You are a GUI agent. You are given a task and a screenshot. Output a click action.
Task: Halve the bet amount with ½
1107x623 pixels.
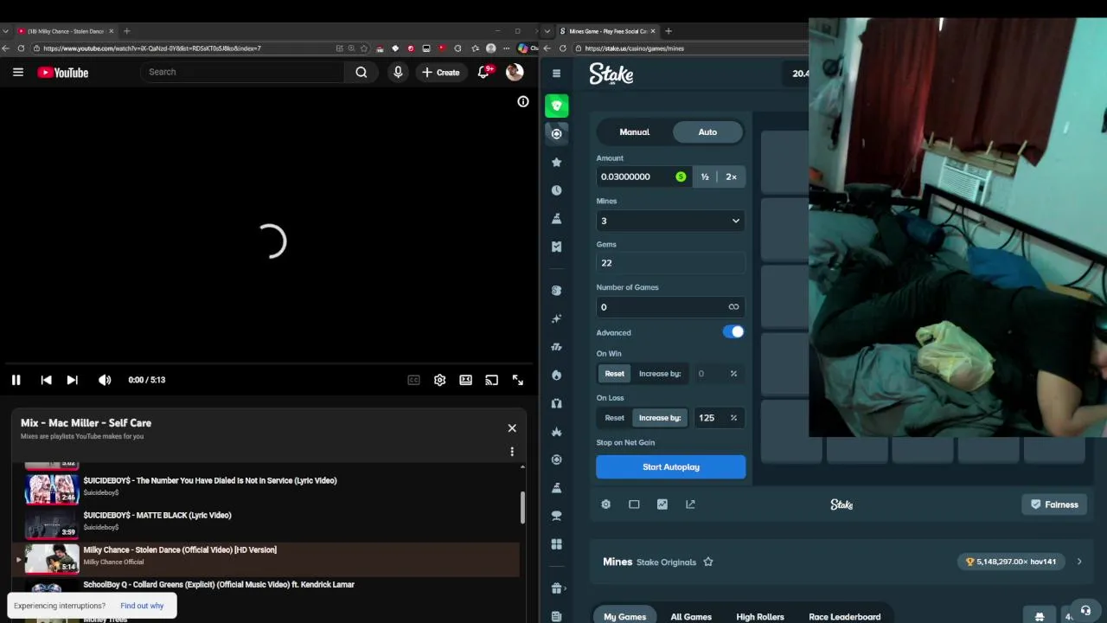[705, 177]
